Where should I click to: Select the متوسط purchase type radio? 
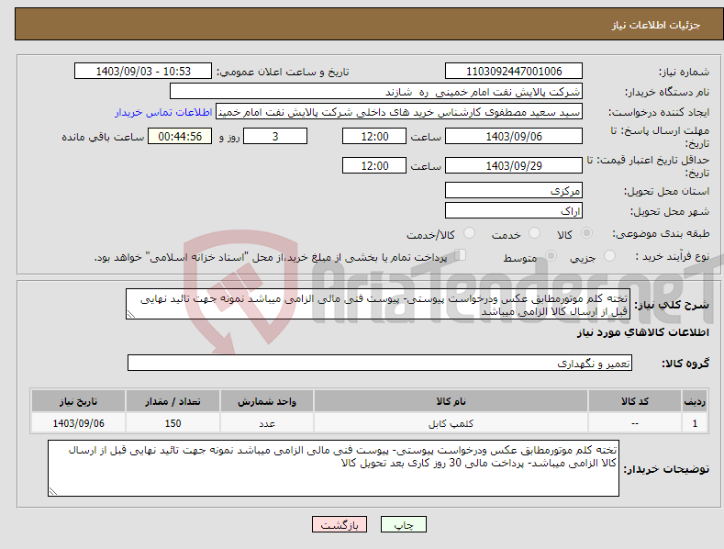[551, 256]
